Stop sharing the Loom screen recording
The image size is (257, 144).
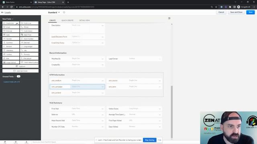(x=149, y=140)
